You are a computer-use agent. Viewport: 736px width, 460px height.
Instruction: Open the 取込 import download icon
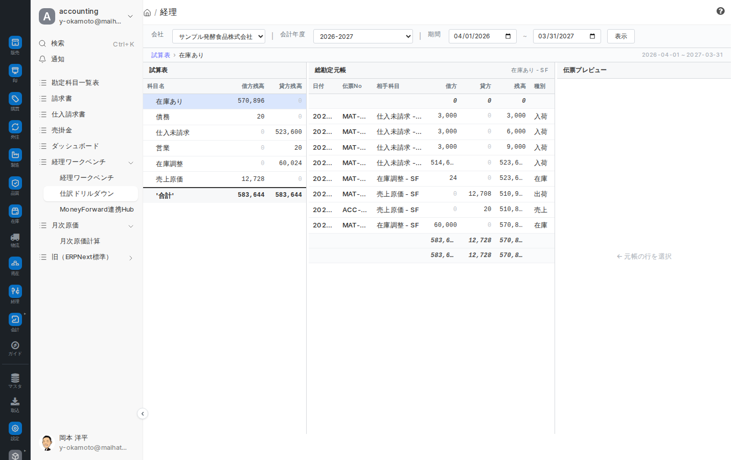(x=15, y=402)
